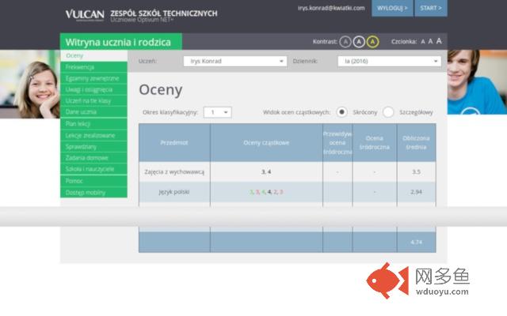Set medium font size A
Viewport: 507px width, 316px height.
coord(430,41)
